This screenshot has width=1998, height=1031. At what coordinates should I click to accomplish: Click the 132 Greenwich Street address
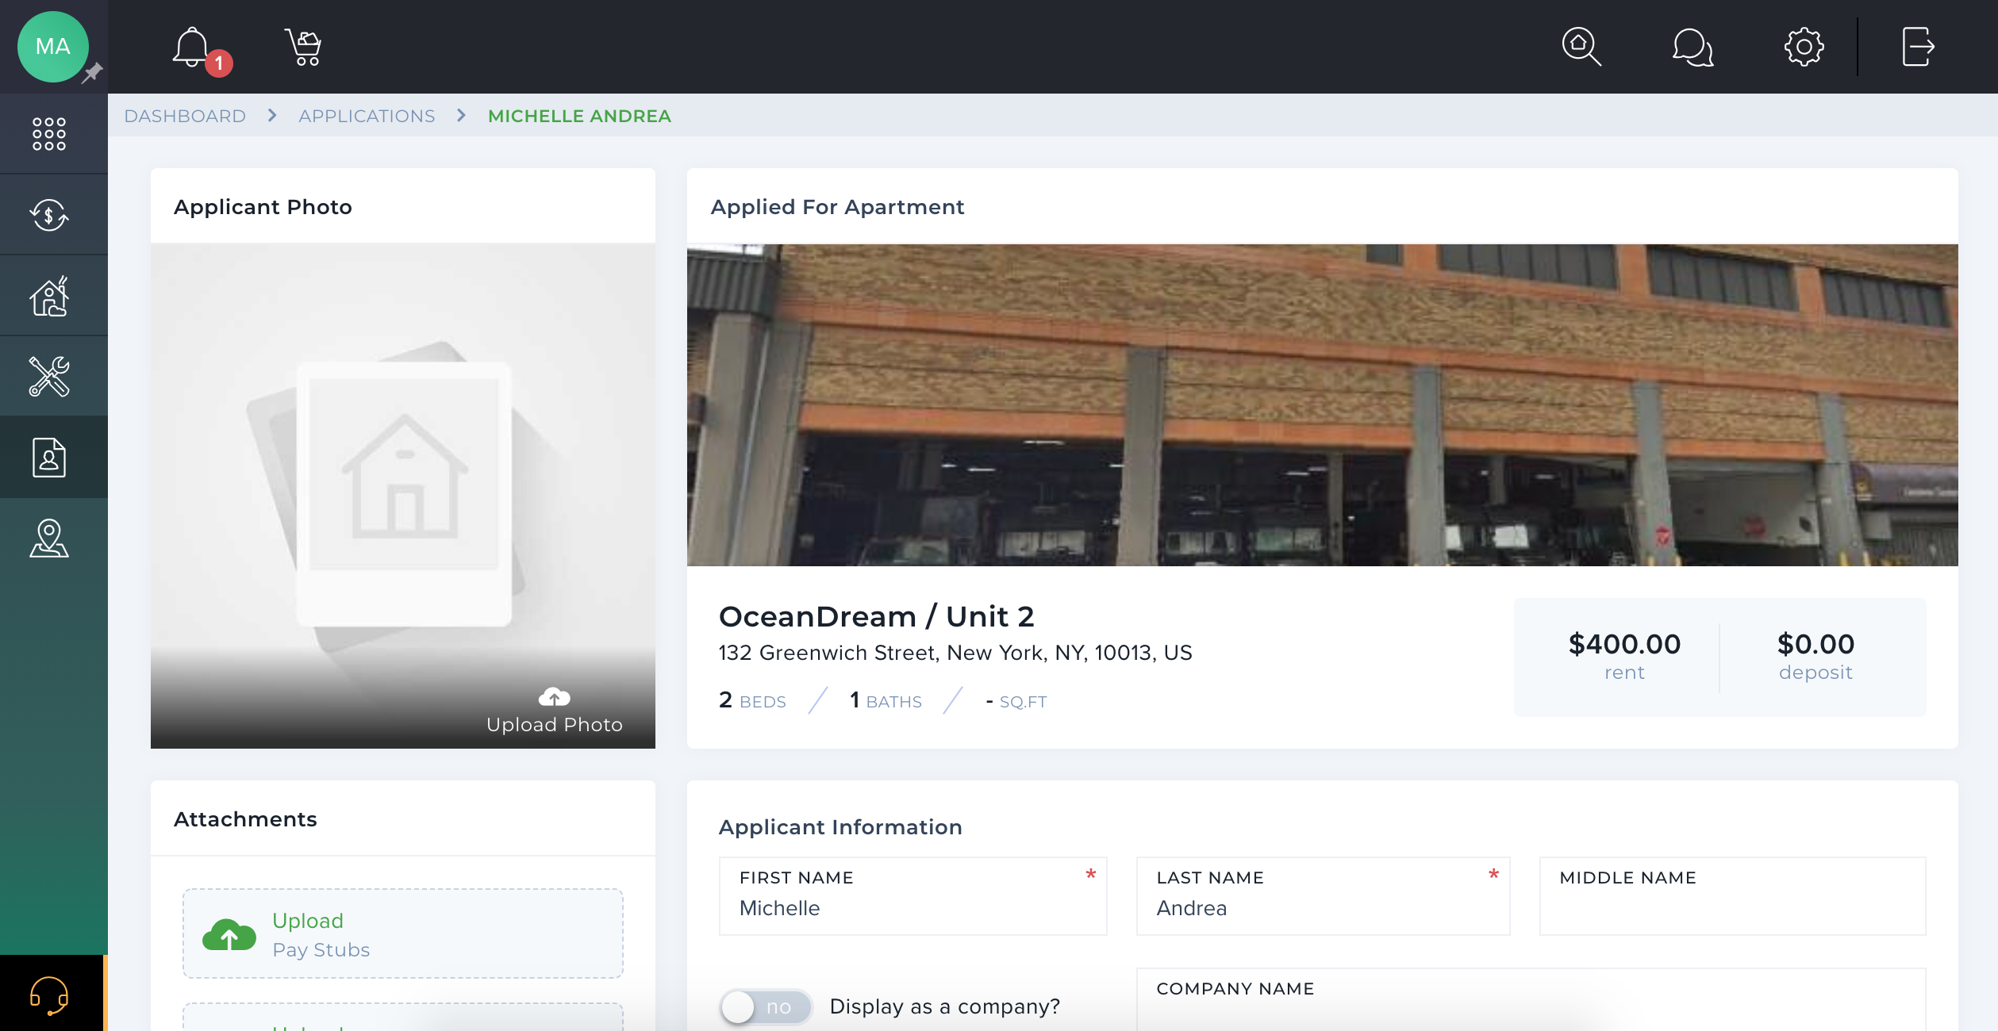(x=955, y=653)
